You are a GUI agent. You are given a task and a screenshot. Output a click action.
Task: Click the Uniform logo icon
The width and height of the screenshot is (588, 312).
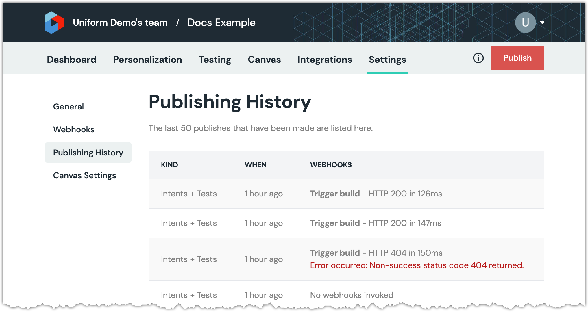pos(54,23)
